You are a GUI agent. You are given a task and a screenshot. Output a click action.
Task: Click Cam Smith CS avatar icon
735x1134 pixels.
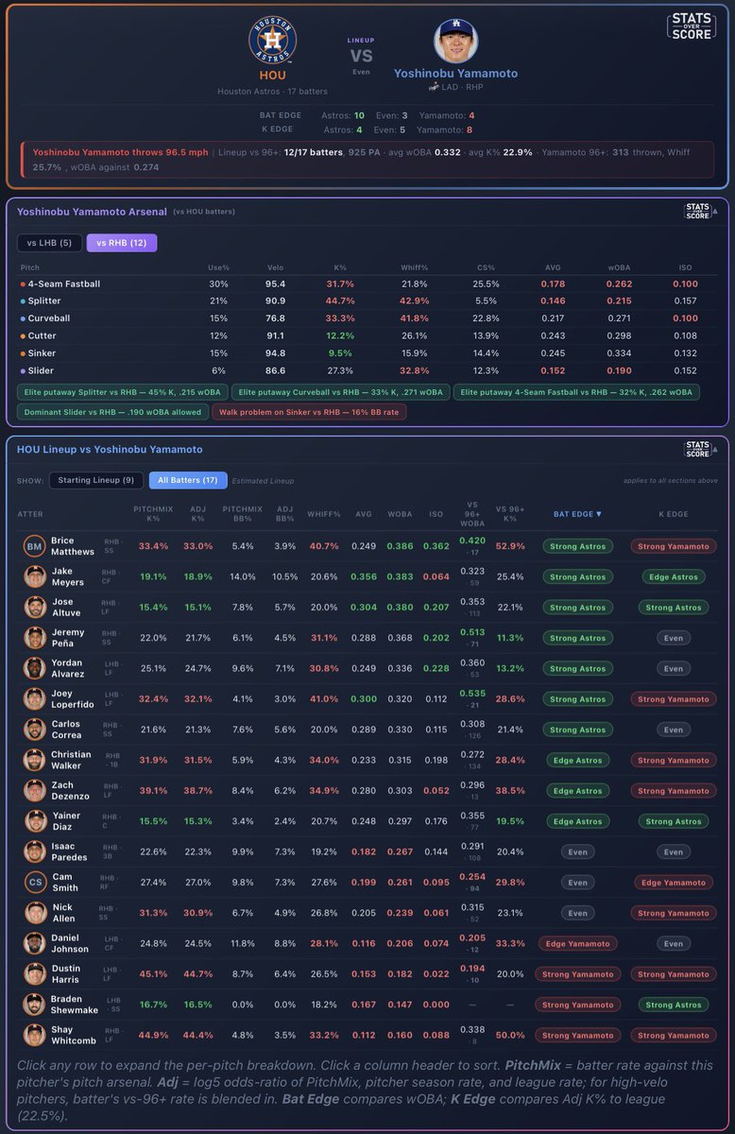[x=35, y=883]
